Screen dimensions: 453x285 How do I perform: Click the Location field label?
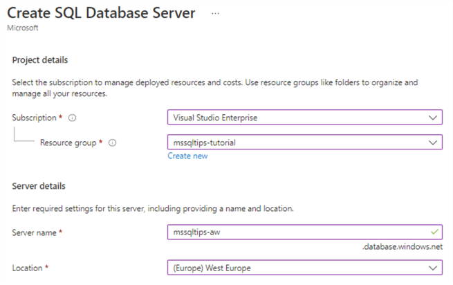29,268
